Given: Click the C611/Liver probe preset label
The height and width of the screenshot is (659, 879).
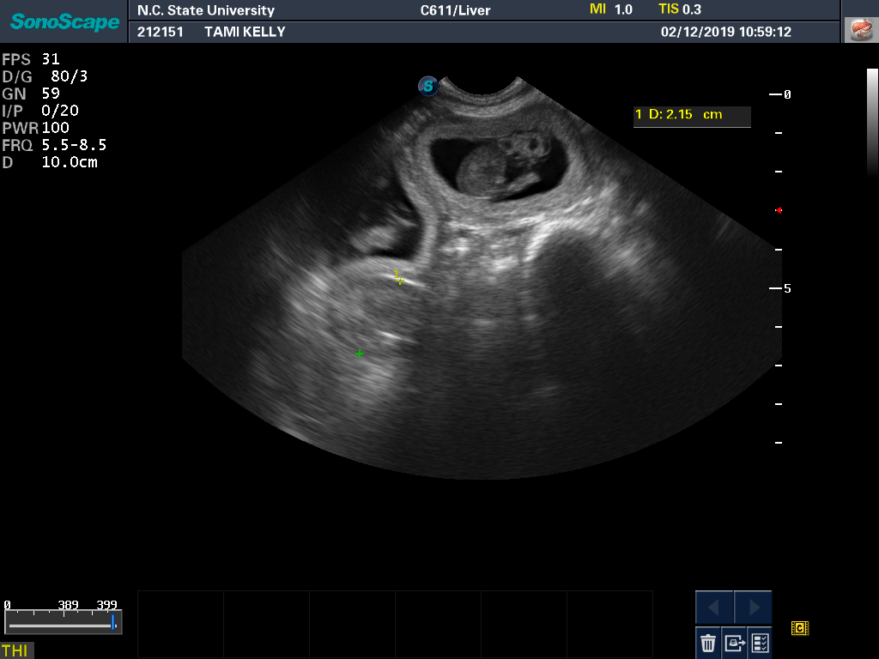Looking at the screenshot, I should point(455,10).
